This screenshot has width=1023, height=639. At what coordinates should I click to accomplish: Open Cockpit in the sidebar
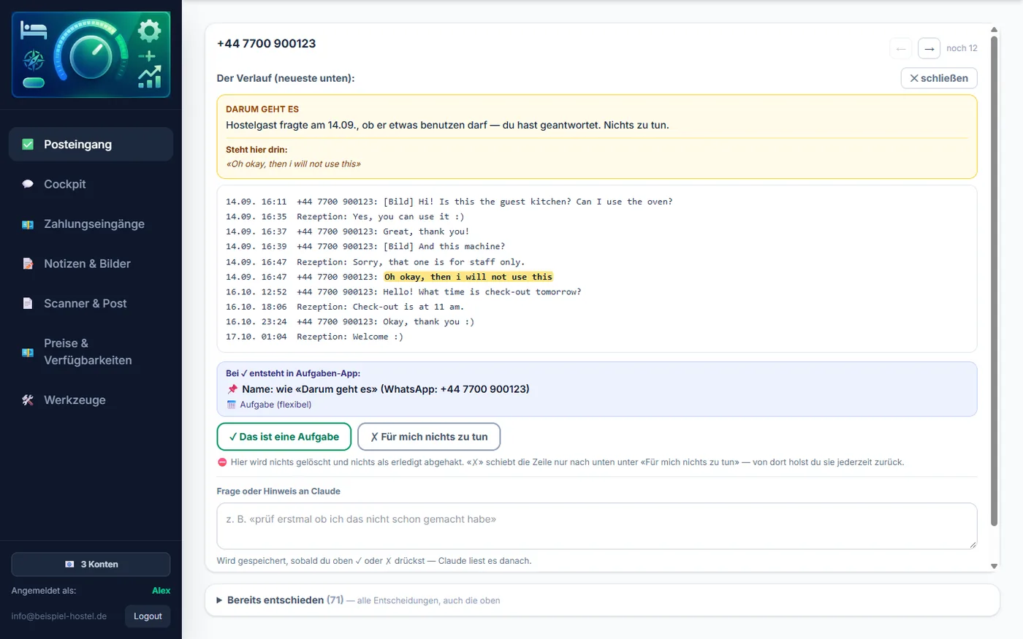91,184
